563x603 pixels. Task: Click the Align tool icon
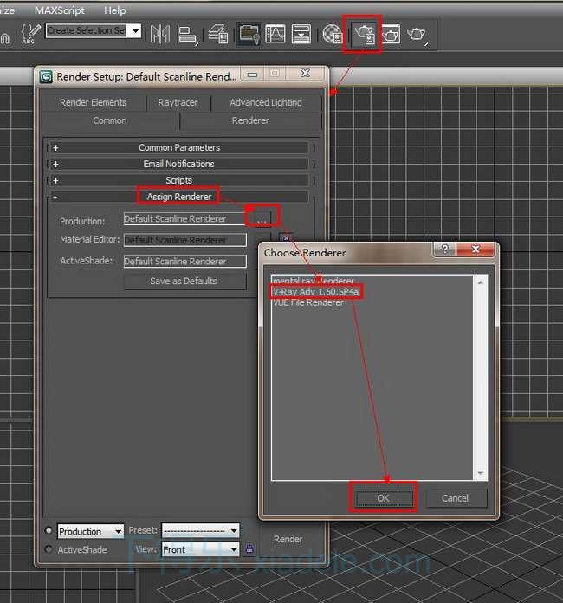(186, 35)
